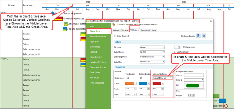Open the Bottom Border Style dropdown

point(144,94)
